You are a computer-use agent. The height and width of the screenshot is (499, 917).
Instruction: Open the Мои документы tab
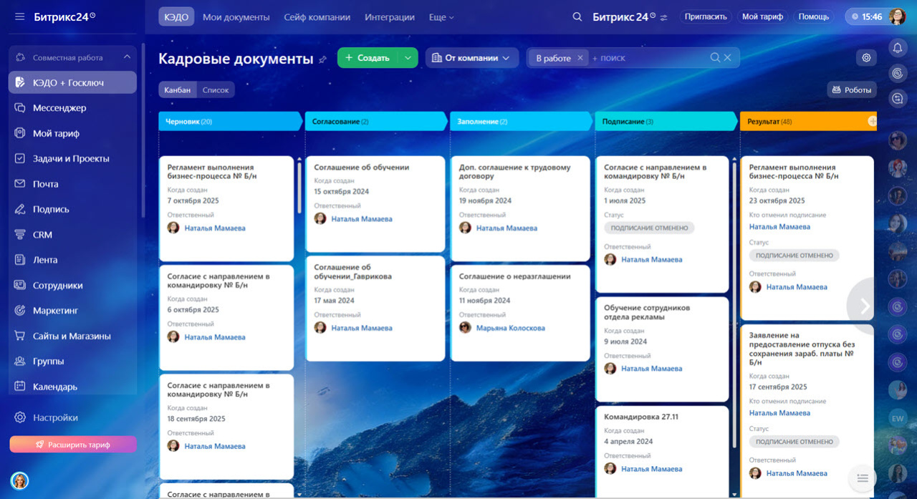(236, 16)
